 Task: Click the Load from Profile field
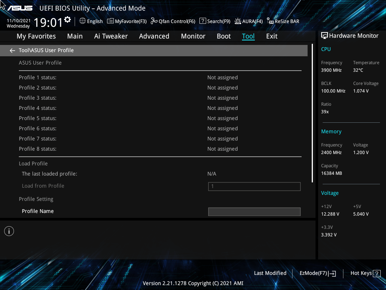(254, 187)
